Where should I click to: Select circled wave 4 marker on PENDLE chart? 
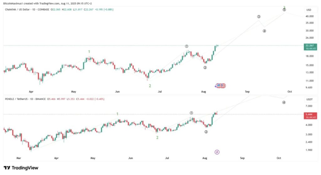[284, 103]
